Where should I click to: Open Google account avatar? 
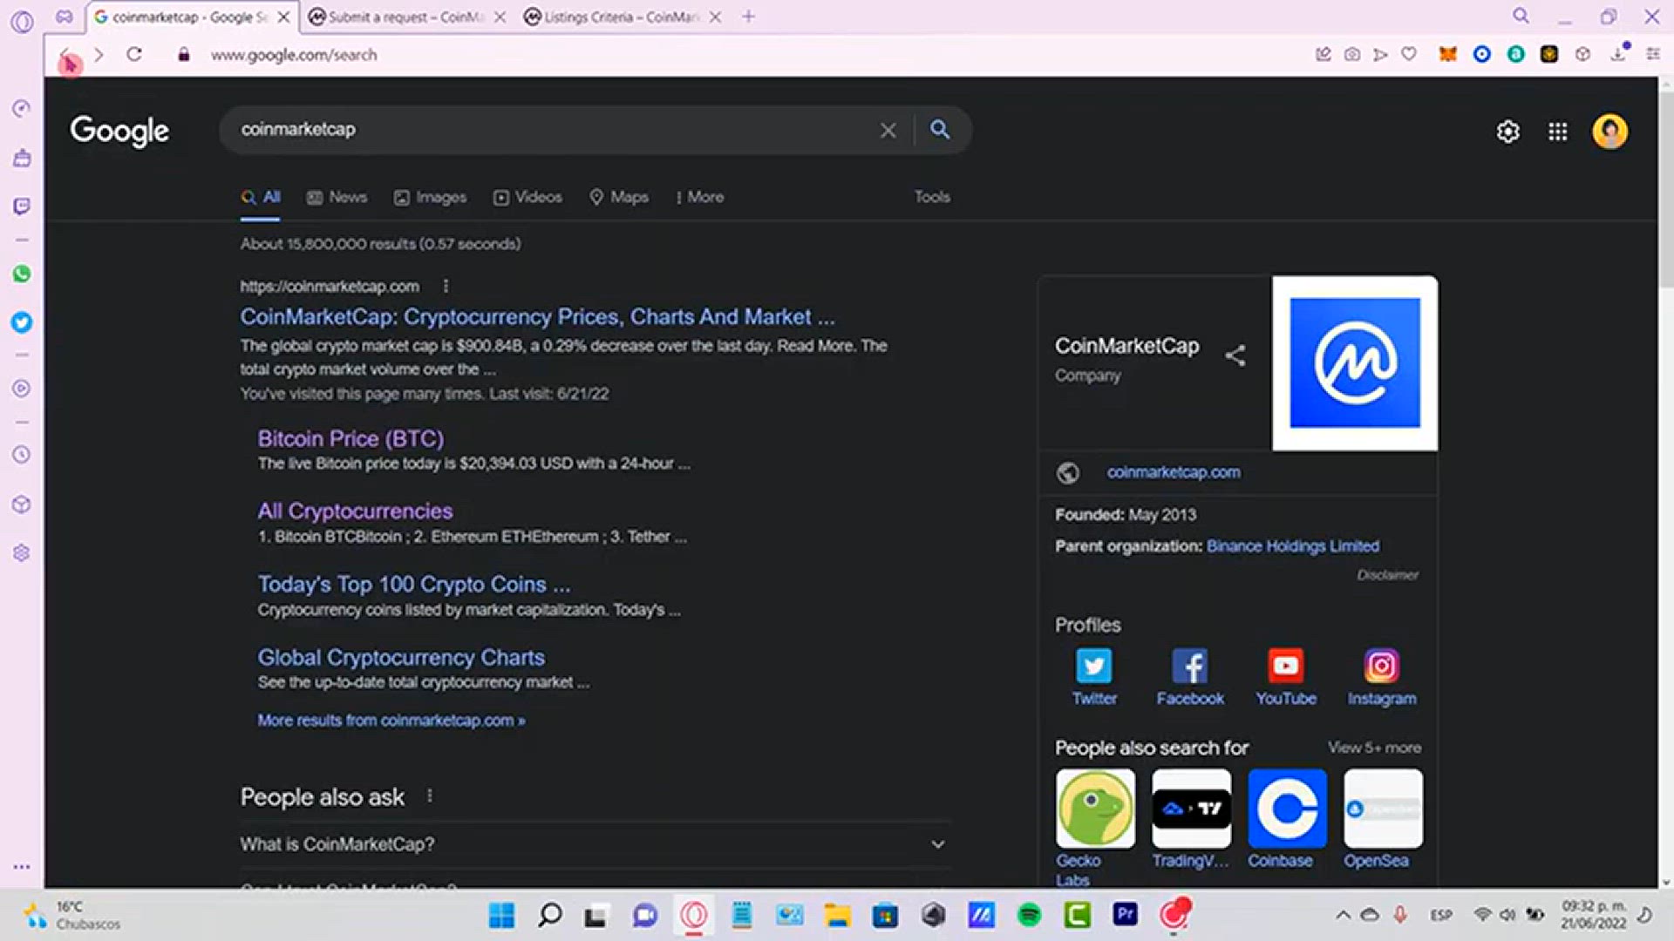click(x=1609, y=132)
